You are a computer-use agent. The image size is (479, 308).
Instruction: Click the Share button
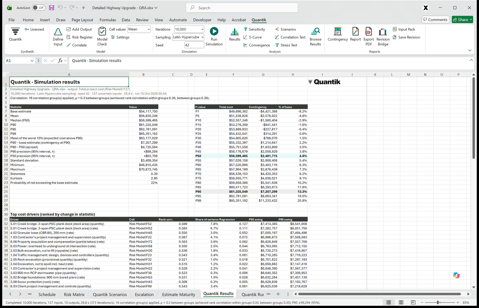[x=462, y=20]
